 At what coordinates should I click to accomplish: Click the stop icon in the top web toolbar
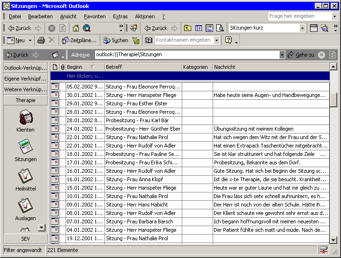pyautogui.click(x=52, y=28)
